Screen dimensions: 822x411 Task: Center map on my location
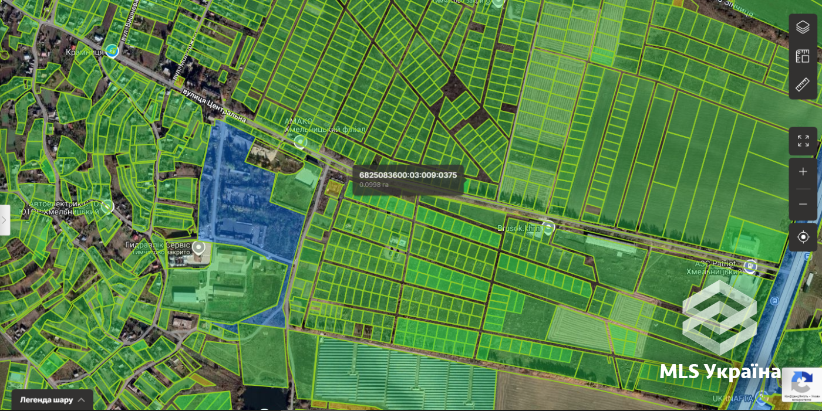[x=803, y=237]
